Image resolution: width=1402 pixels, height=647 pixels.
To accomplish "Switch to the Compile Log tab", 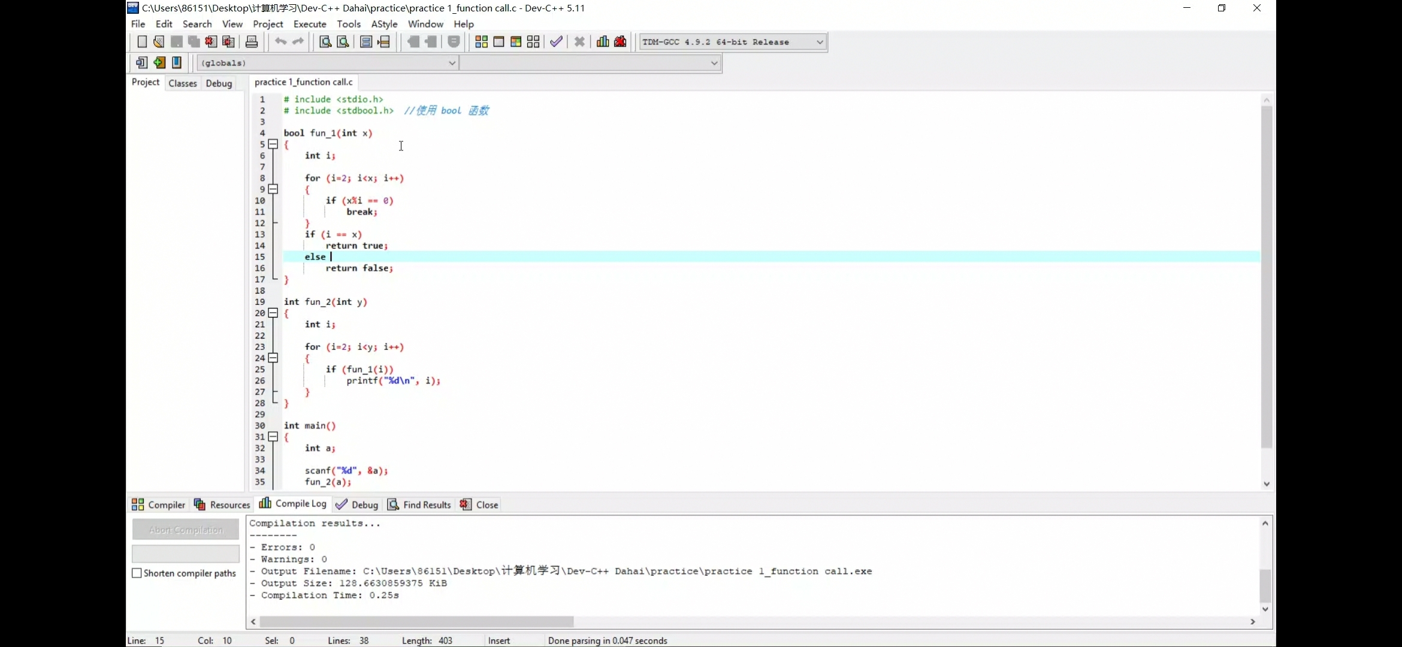I will [293, 504].
